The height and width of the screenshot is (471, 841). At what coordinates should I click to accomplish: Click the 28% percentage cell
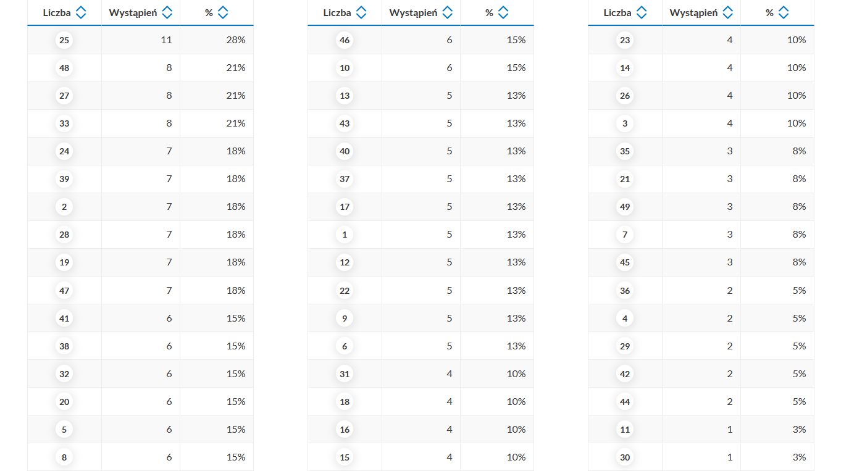click(217, 40)
